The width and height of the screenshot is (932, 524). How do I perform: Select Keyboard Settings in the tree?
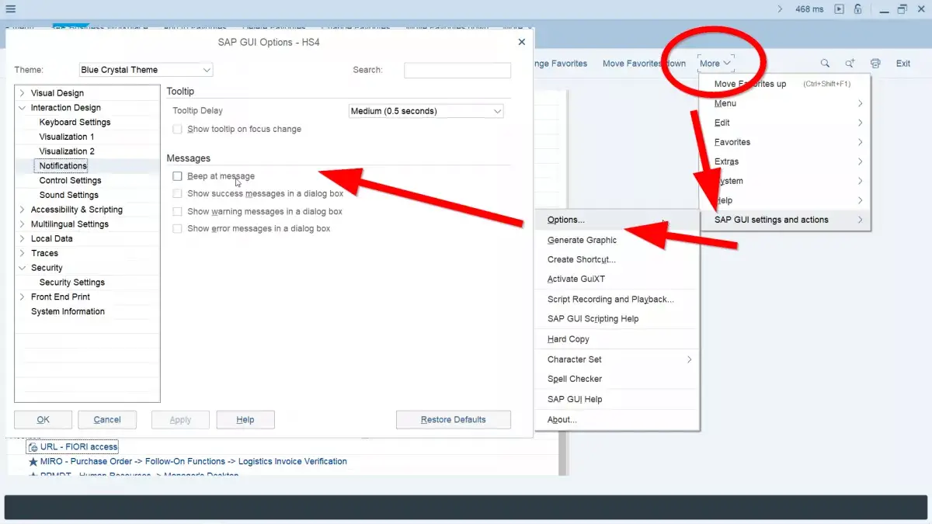point(75,123)
